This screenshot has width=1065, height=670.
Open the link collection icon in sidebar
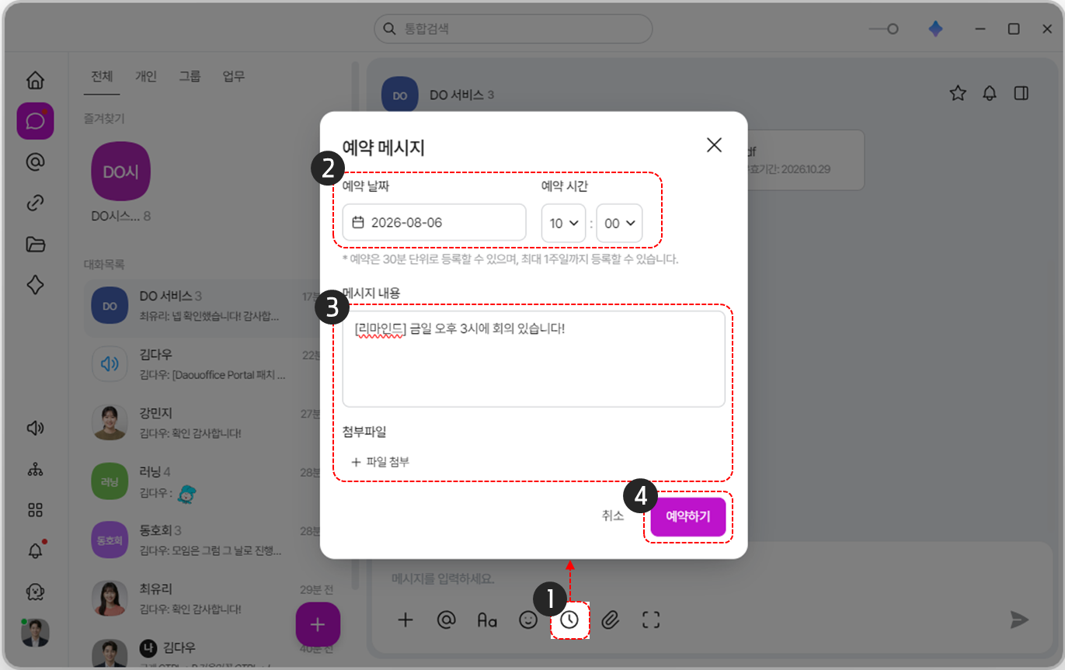pos(35,203)
